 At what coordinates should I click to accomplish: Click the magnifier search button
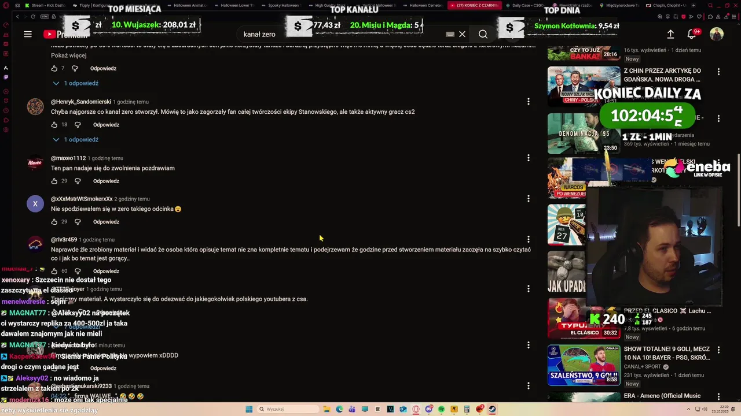tap(483, 34)
